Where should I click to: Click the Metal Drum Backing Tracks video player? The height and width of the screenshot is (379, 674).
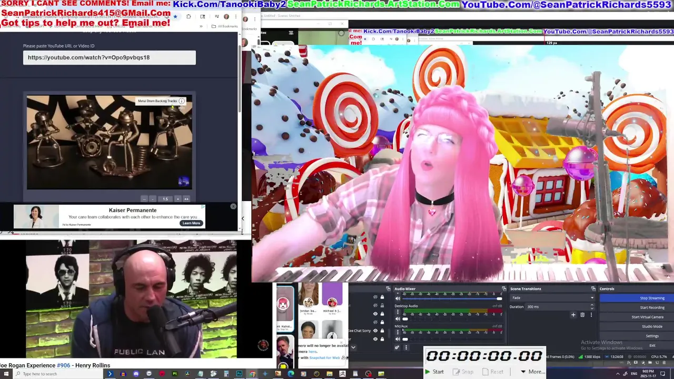(110, 142)
